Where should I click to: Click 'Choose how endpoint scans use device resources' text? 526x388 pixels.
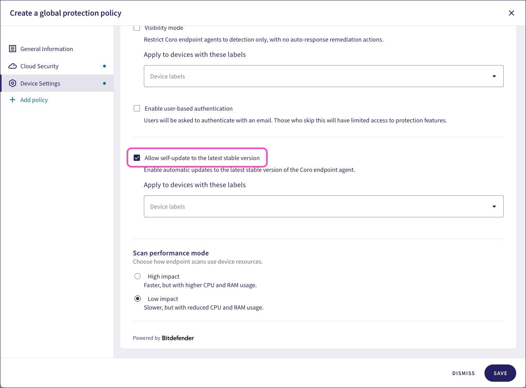[198, 262]
